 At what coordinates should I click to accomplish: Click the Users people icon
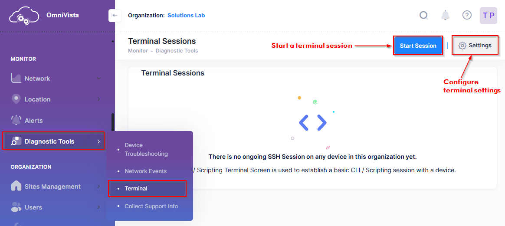tap(16, 207)
